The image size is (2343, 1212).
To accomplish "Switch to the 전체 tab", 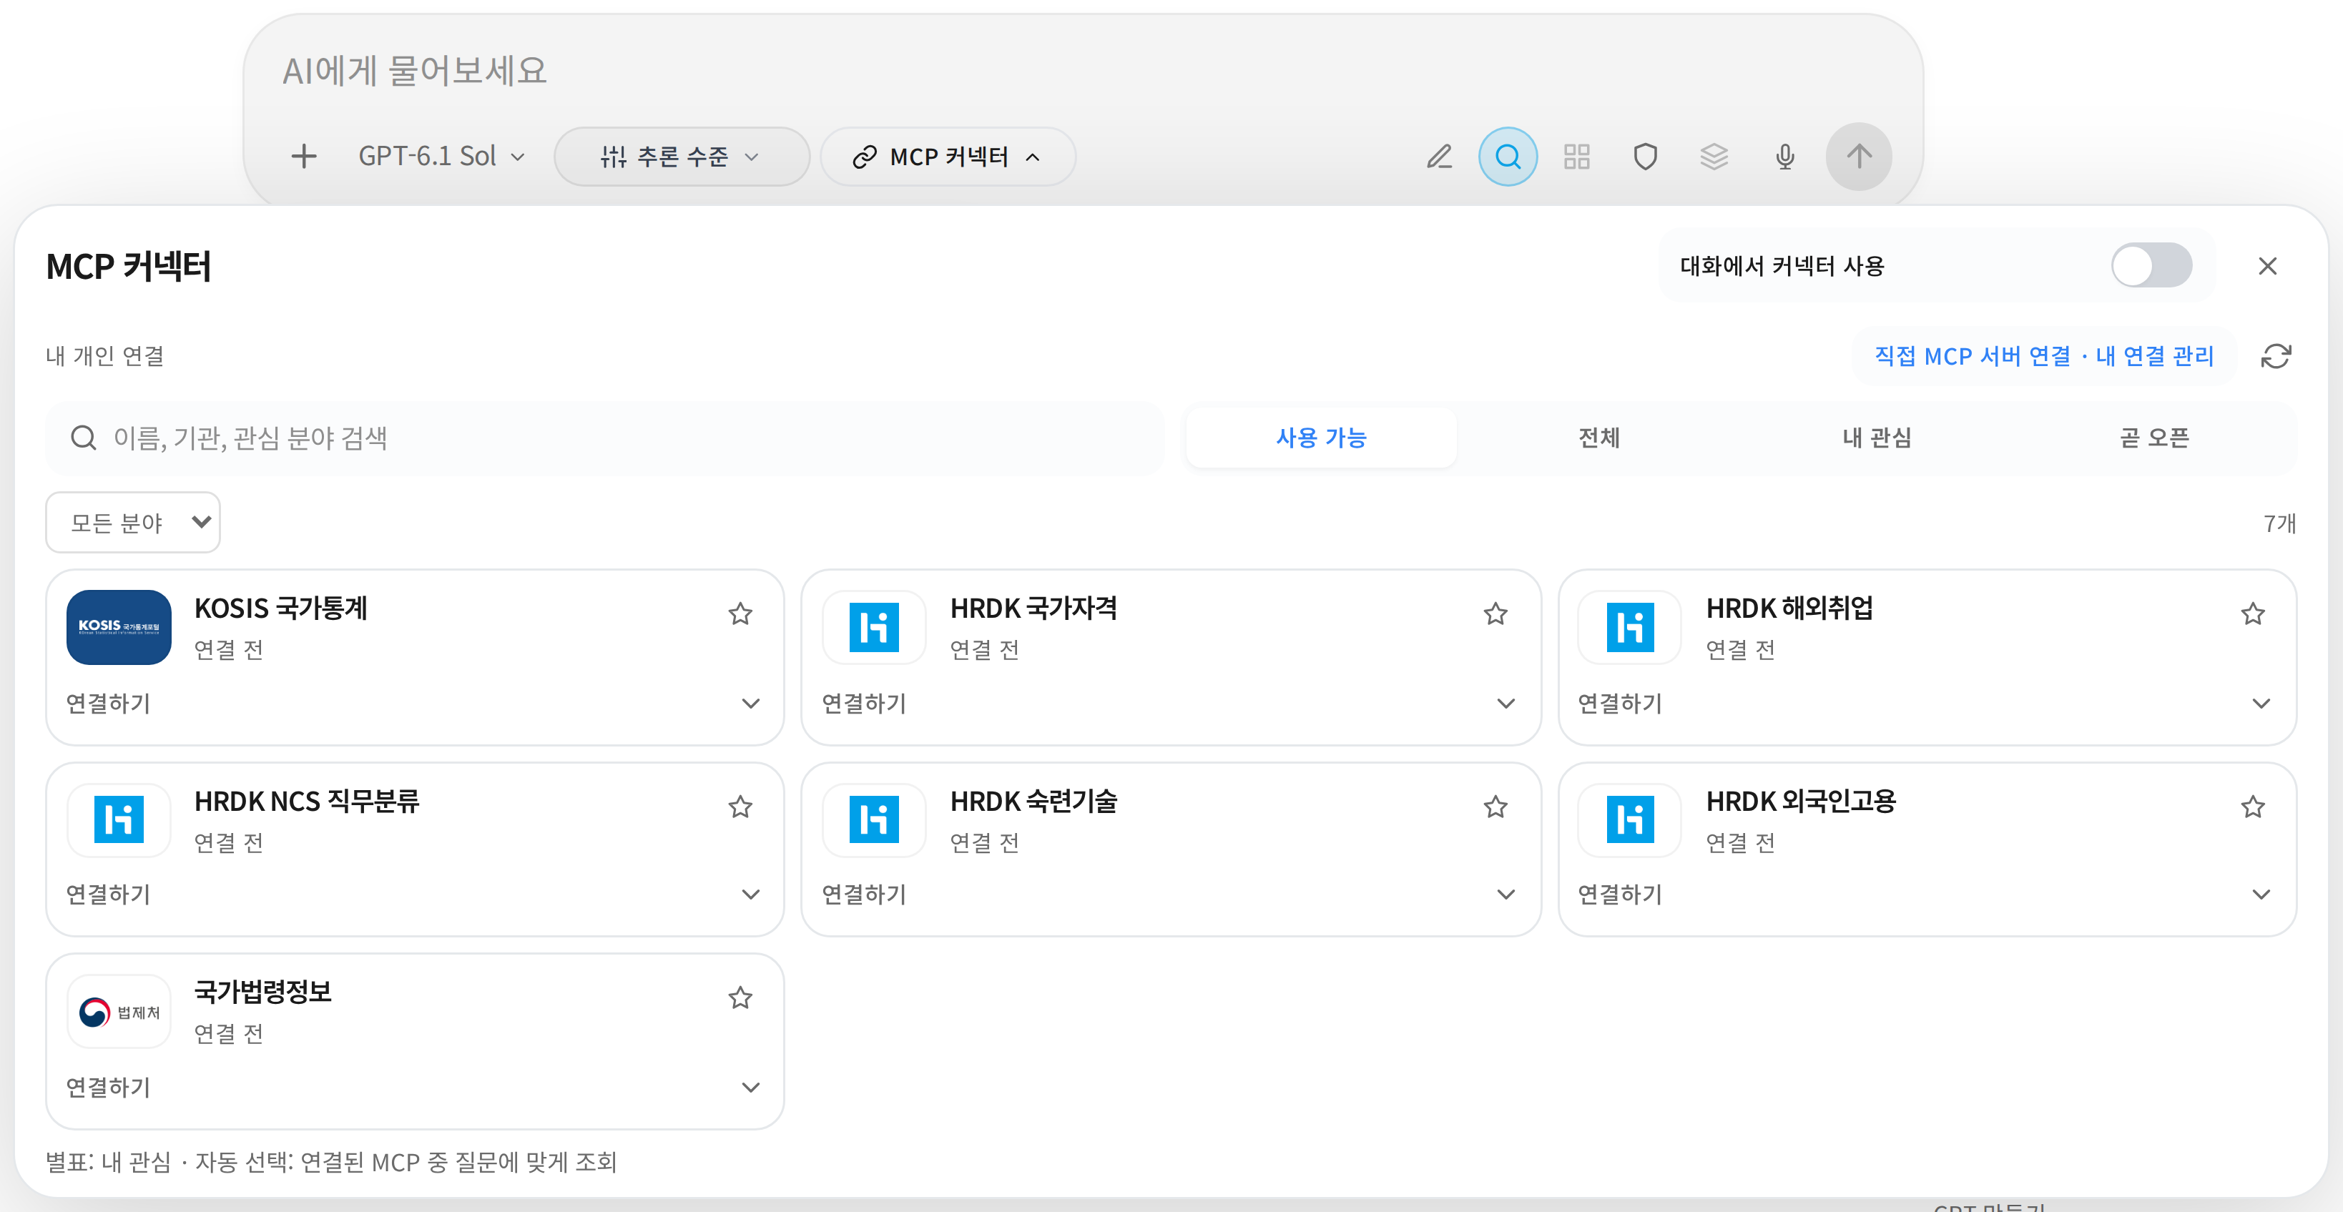I will (x=1599, y=438).
